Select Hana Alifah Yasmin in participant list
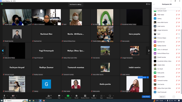The image size is (182, 102). pyautogui.click(x=167, y=22)
